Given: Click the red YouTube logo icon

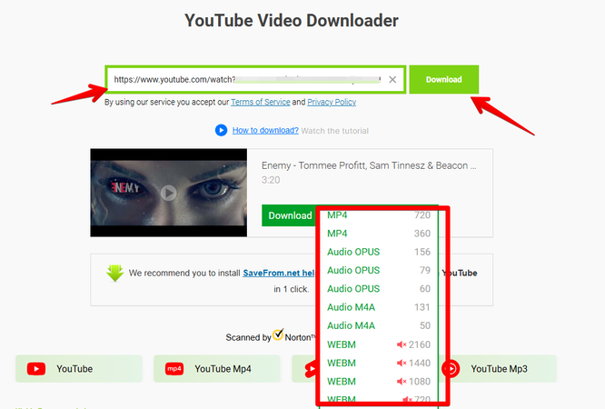Looking at the screenshot, I should 36,369.
